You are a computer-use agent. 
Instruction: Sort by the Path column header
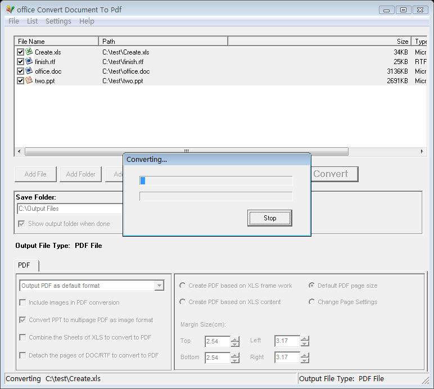click(163, 41)
